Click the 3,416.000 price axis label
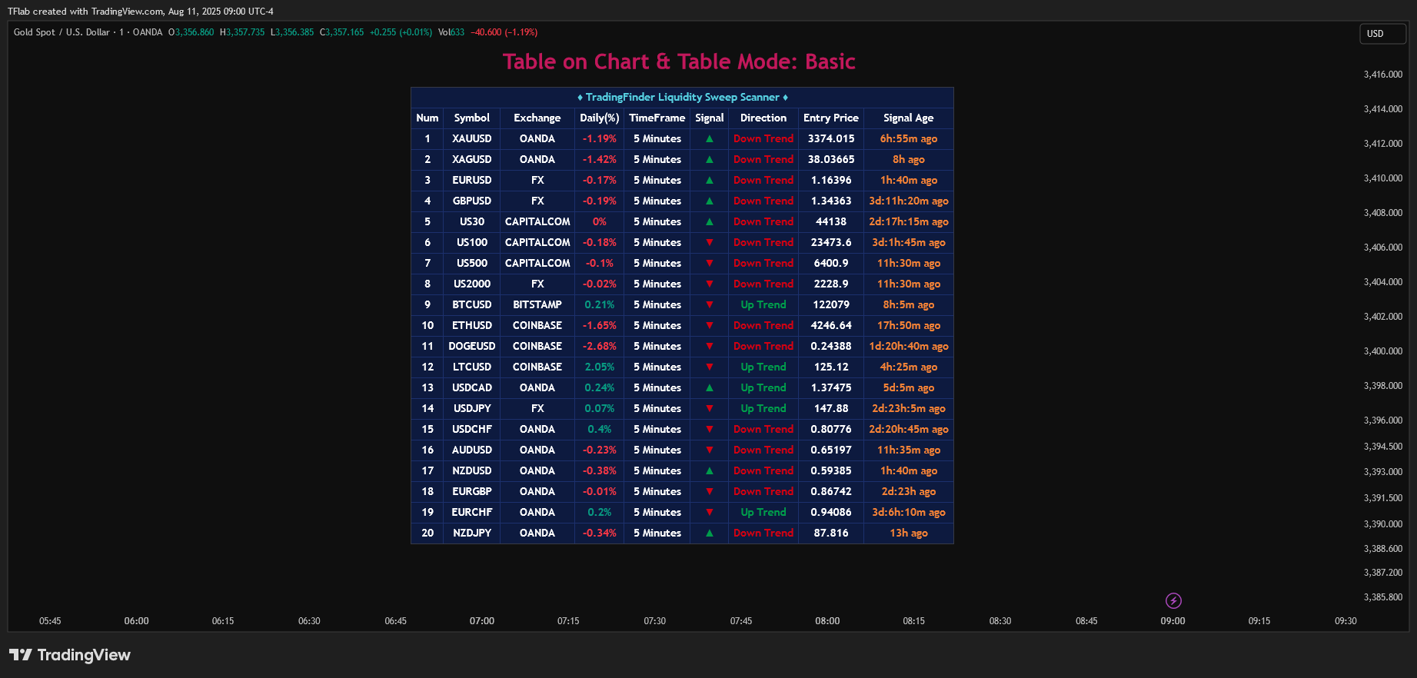1417x678 pixels. pyautogui.click(x=1383, y=75)
